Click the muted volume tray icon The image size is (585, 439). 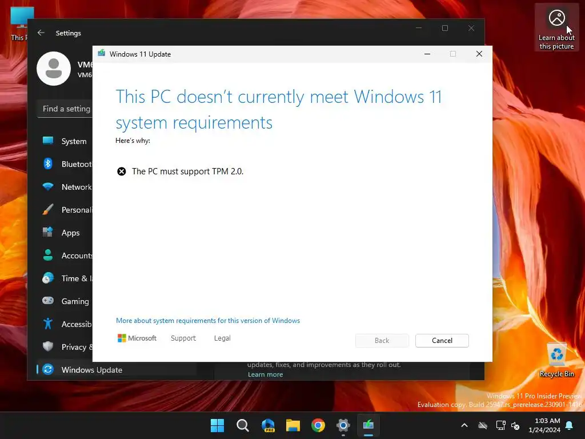tap(515, 425)
